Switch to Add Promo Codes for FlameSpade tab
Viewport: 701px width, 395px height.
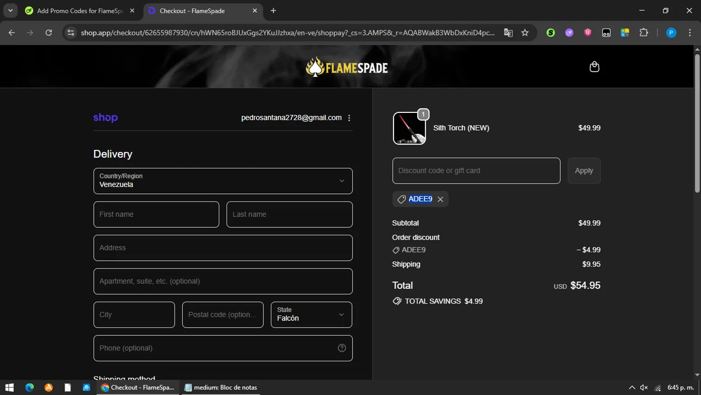click(x=80, y=11)
